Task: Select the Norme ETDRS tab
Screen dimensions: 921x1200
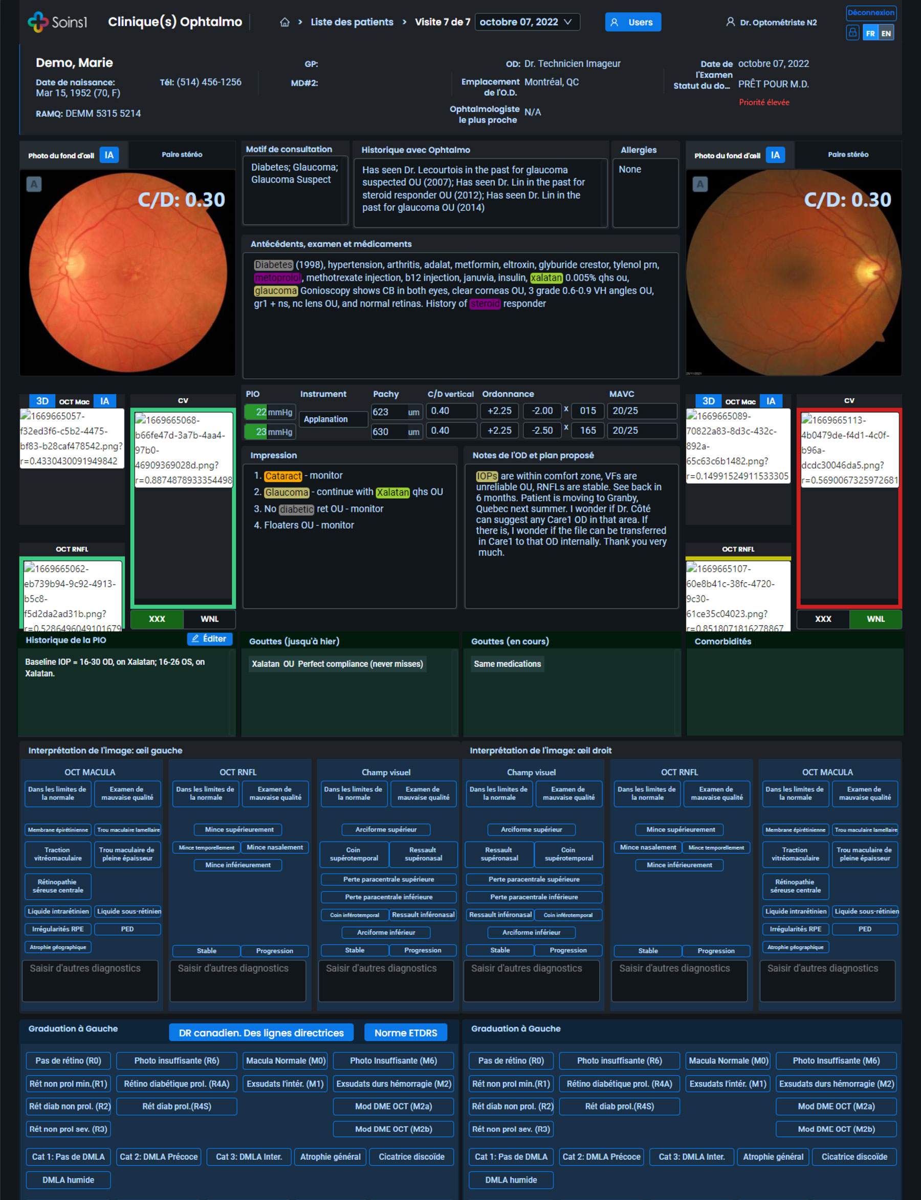Action: pyautogui.click(x=405, y=1033)
